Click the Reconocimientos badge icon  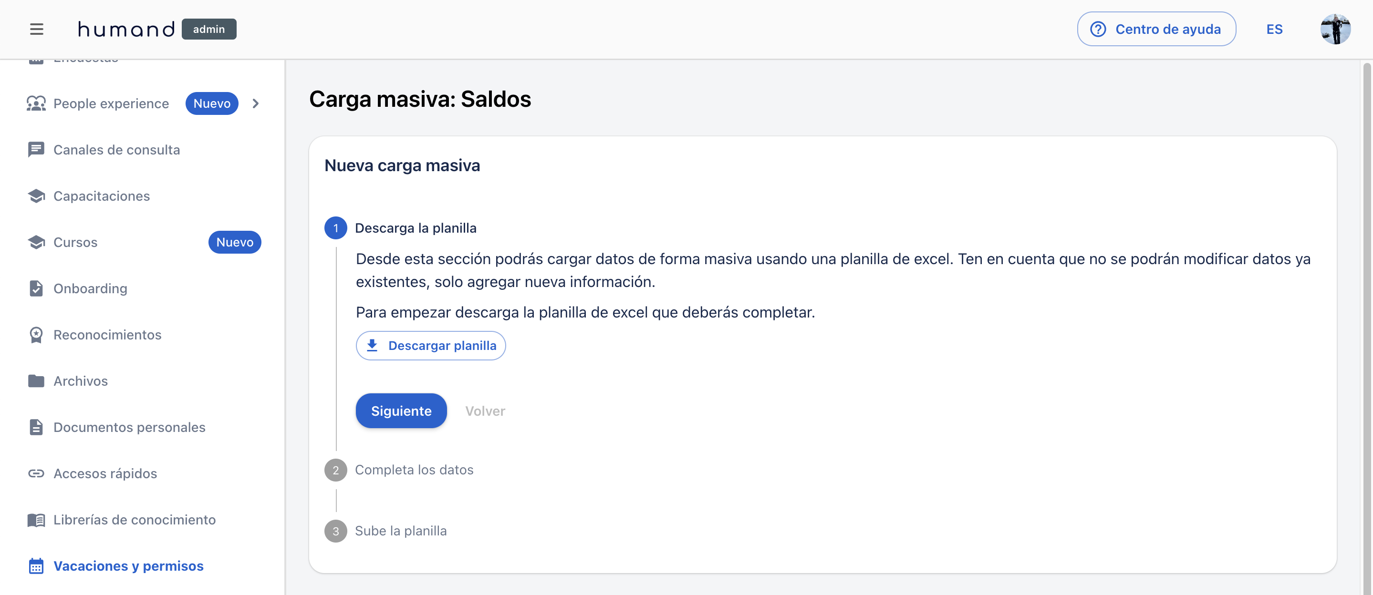36,335
